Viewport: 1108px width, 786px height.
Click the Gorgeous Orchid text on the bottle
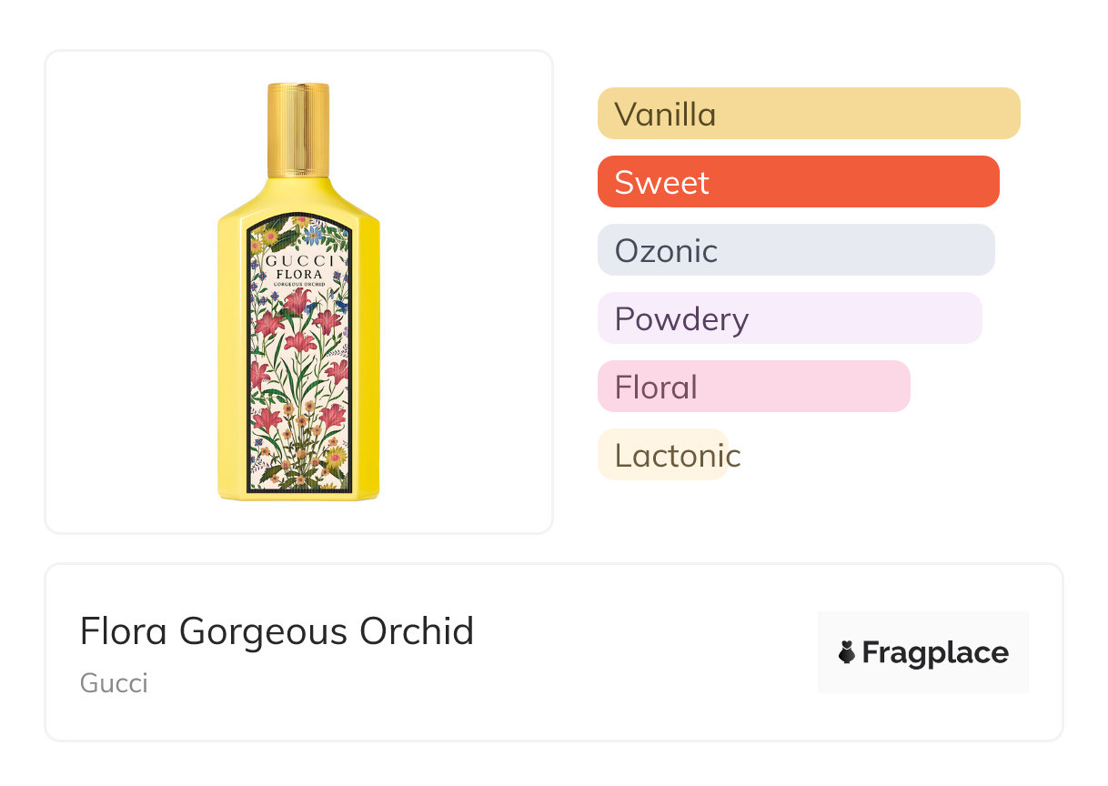[298, 285]
